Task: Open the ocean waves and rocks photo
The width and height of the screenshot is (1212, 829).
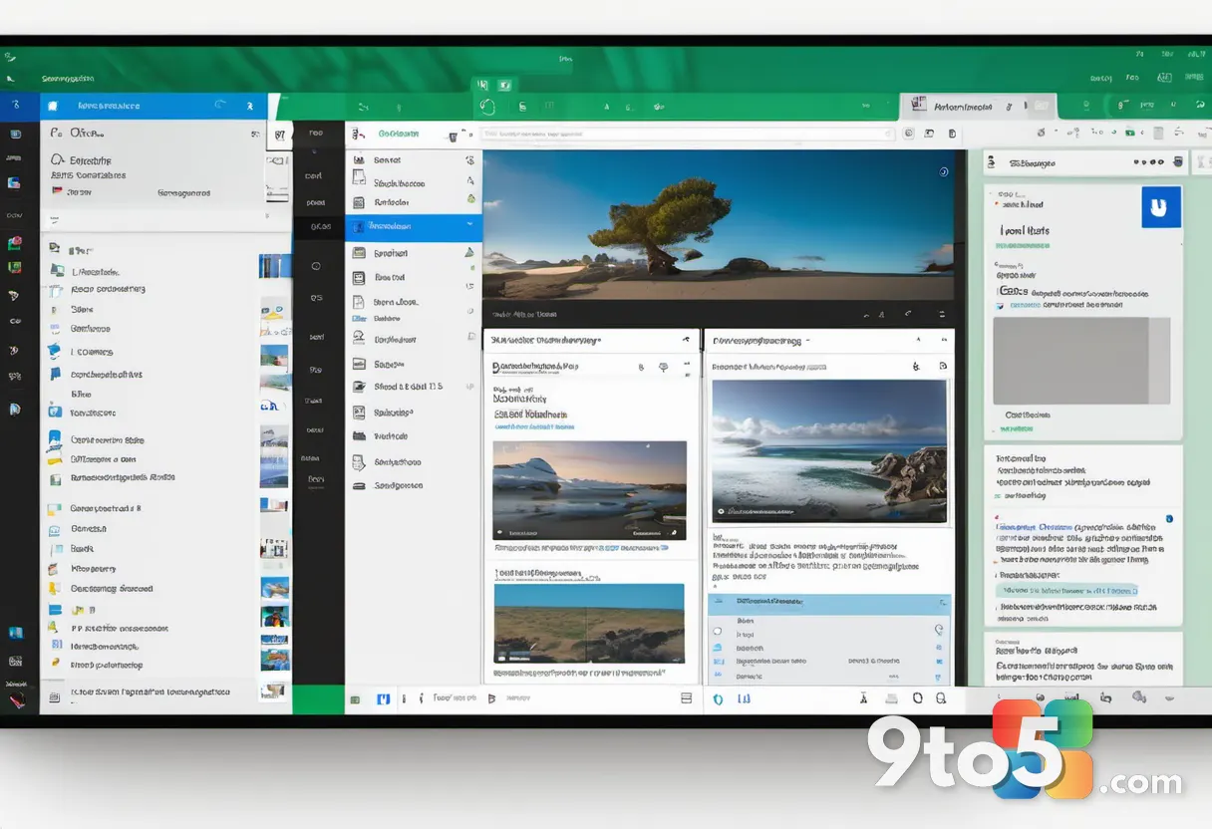Action: click(828, 451)
